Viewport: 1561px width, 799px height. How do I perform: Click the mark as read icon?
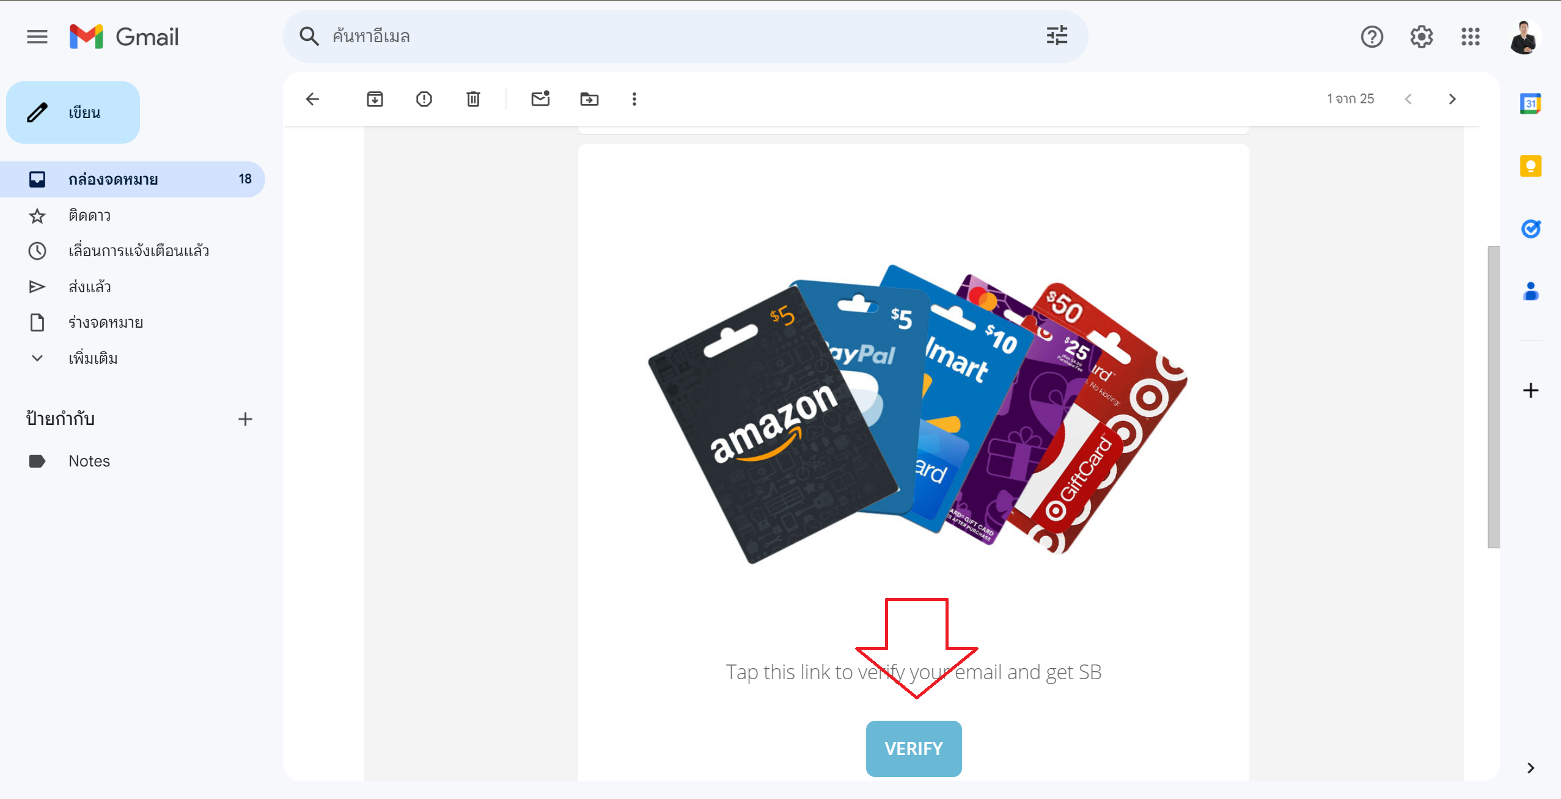click(540, 99)
